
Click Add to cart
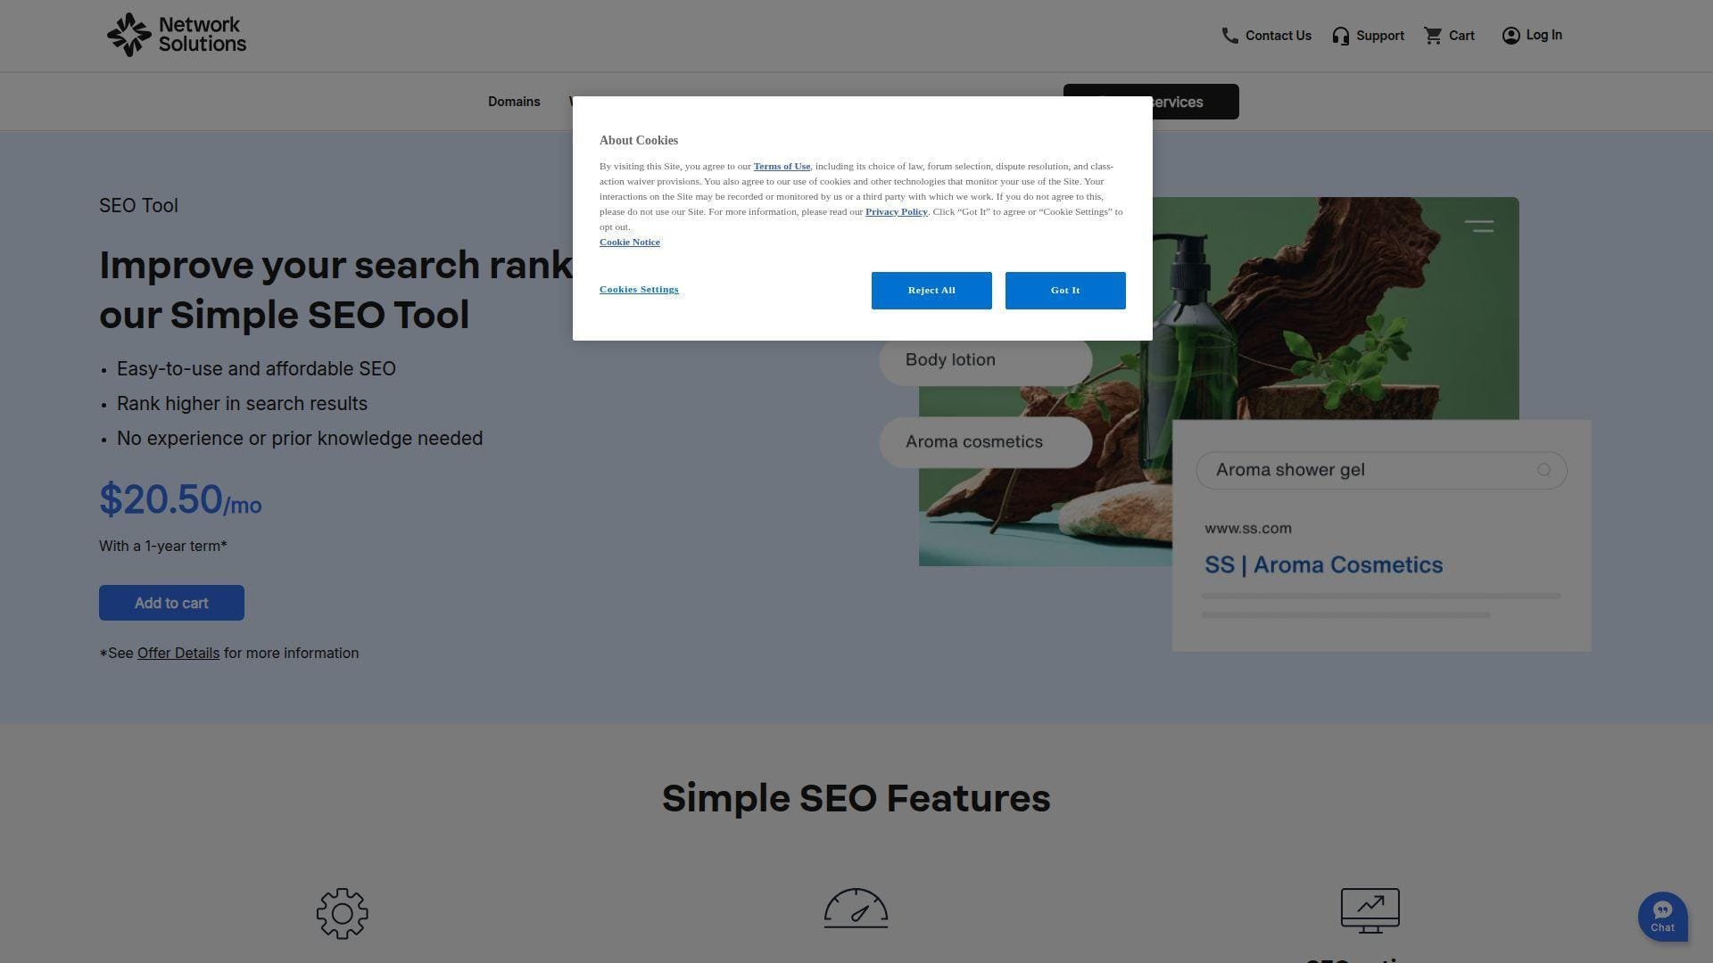(170, 602)
